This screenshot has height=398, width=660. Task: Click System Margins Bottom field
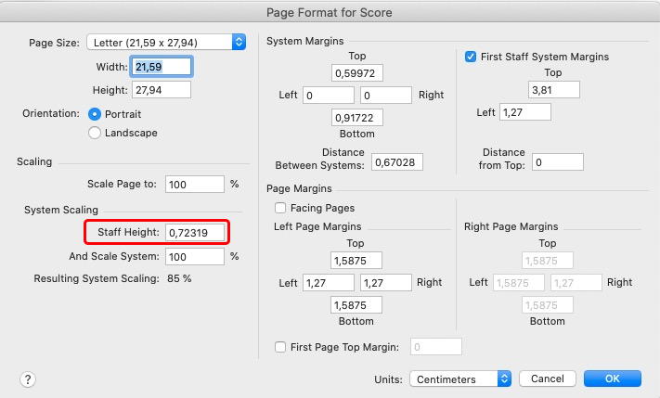coord(356,118)
